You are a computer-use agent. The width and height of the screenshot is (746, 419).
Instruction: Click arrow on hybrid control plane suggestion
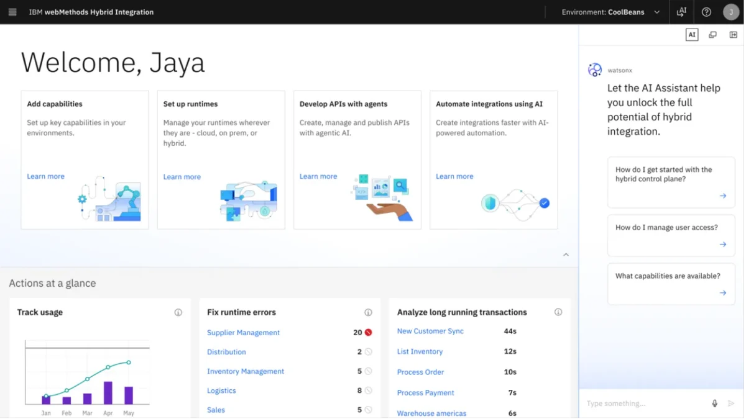(723, 196)
